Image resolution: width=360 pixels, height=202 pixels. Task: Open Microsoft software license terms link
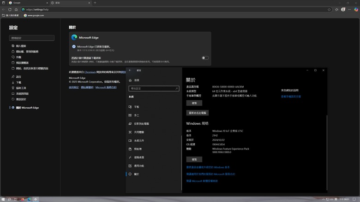coord(202,181)
